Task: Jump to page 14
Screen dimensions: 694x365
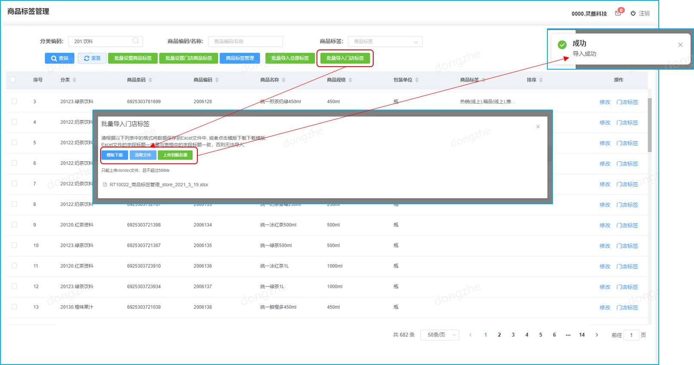Action: 582,335
